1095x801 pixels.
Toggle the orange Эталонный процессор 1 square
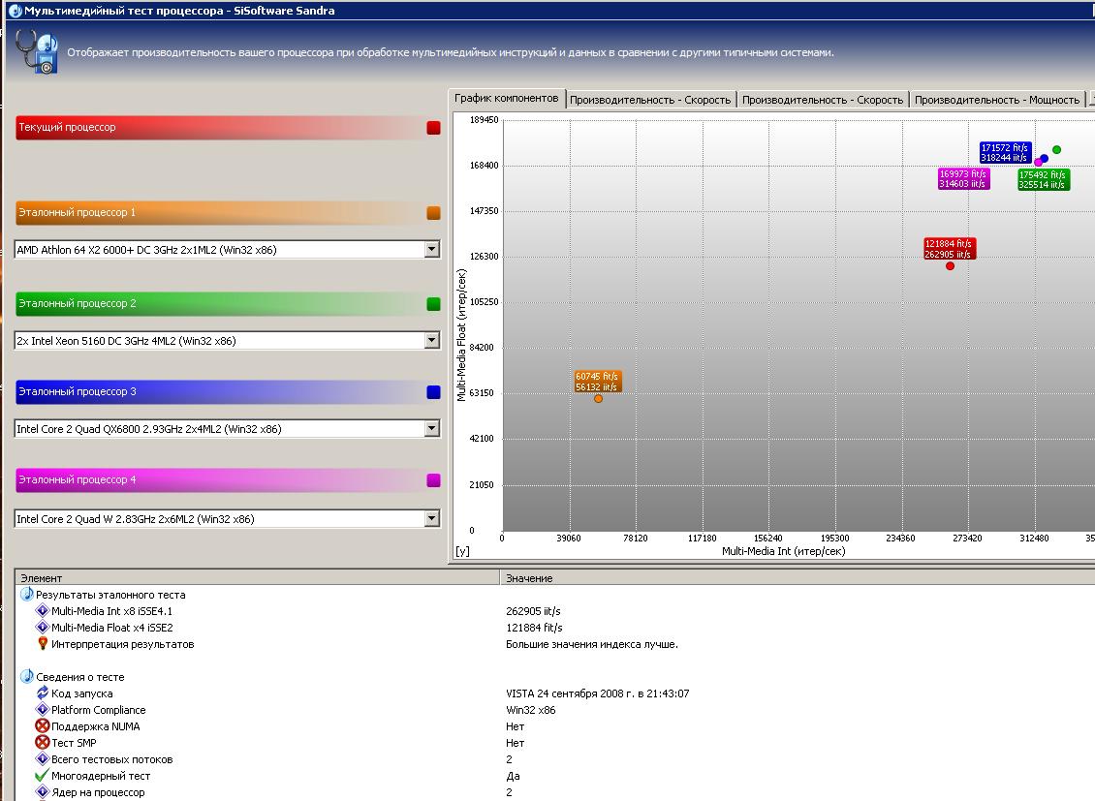point(434,213)
